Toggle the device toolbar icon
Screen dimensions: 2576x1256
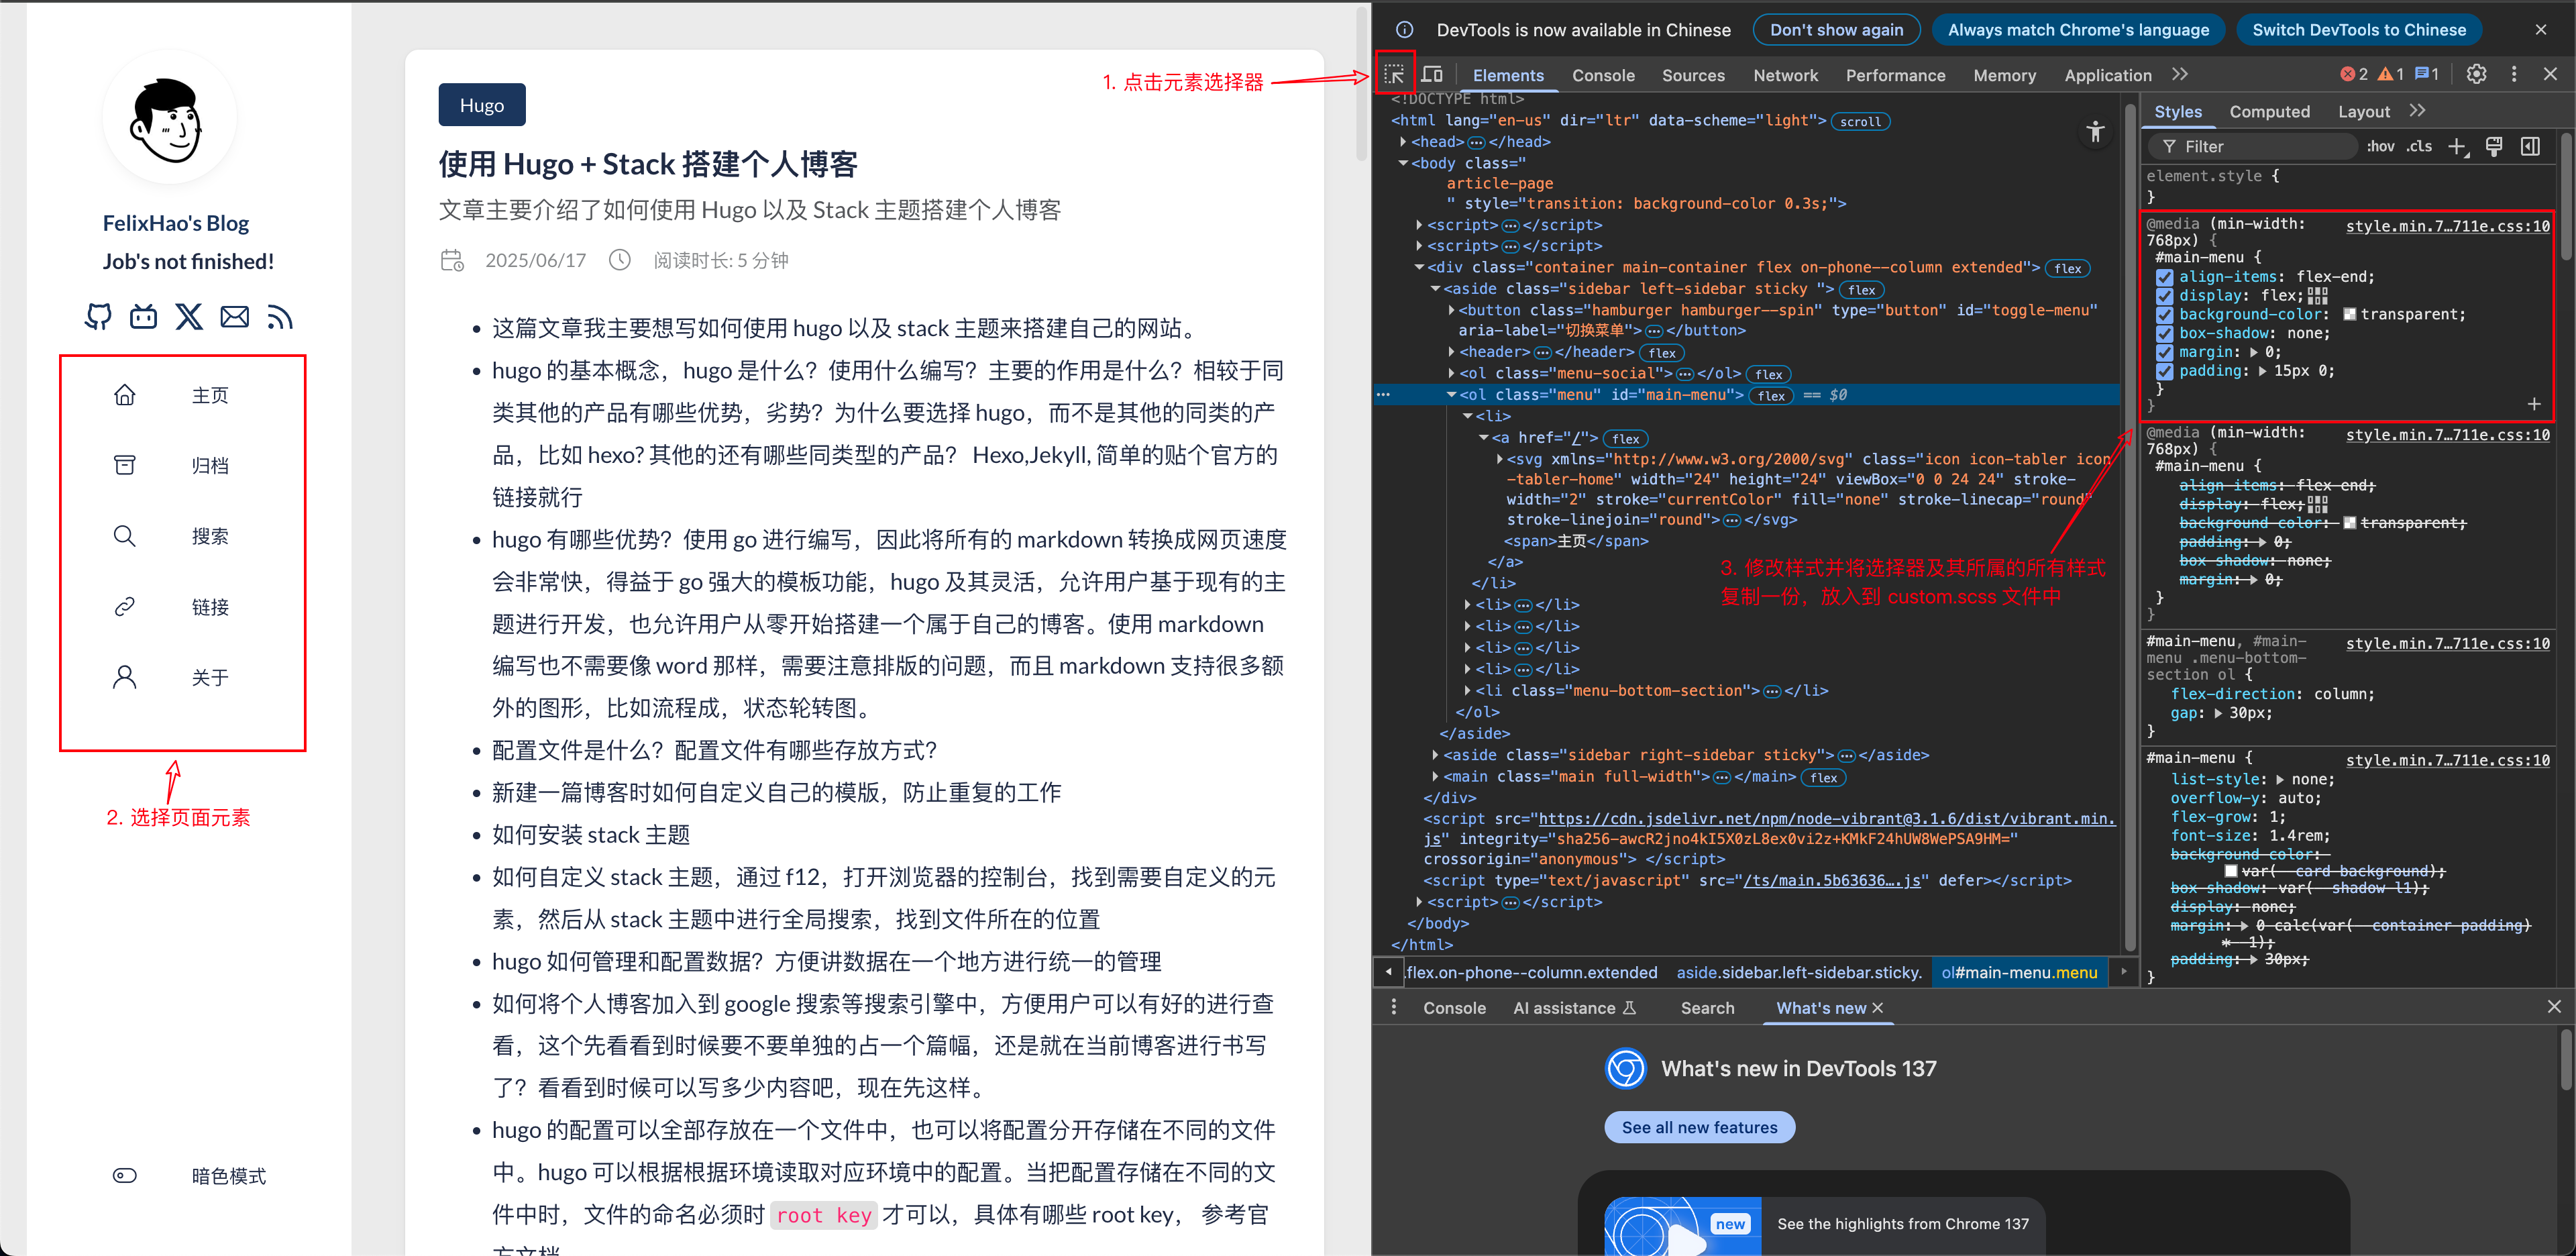tap(1432, 74)
